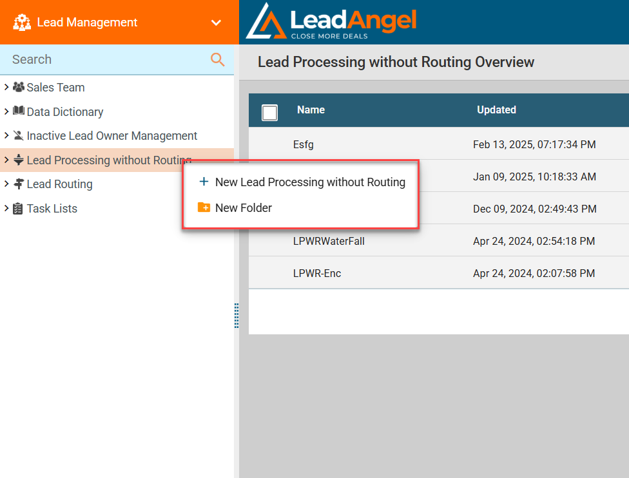
Task: Open the Lead Management module dropdown chevron
Action: (x=217, y=23)
